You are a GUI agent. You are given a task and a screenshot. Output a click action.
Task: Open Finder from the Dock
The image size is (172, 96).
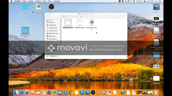(16, 93)
